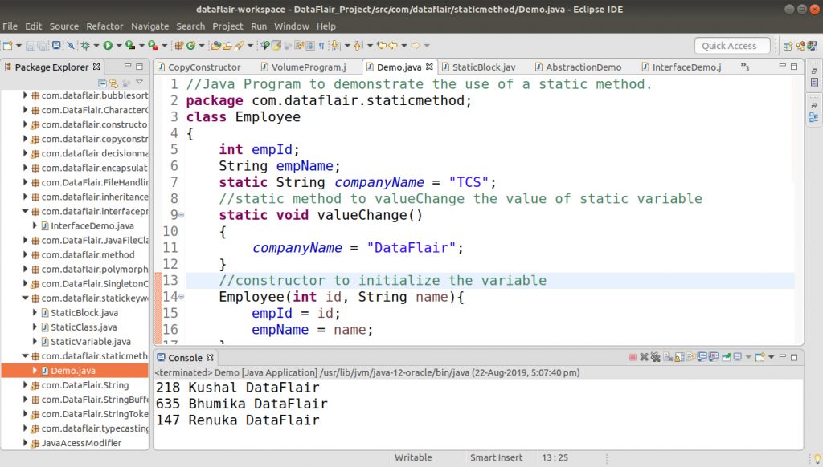823x467 pixels.
Task: Show whitespace characters using the paragraph icon
Action: 321,46
